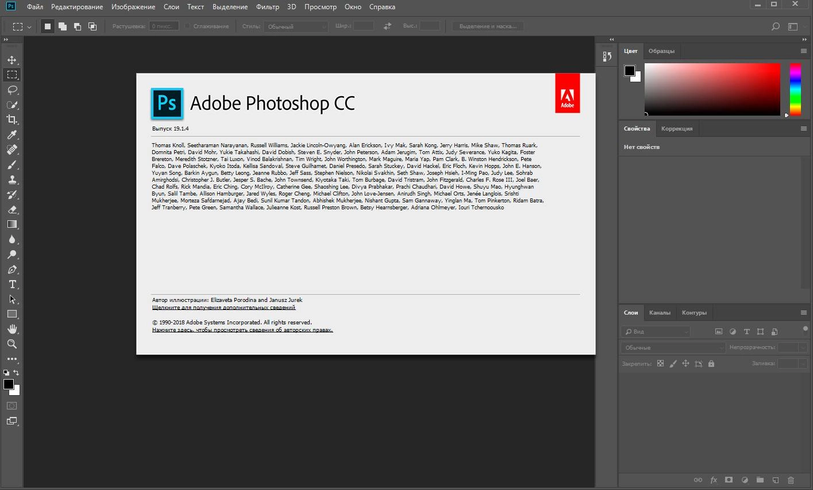This screenshot has height=490, width=813.
Task: Open the layer filter Вид dropdown
Action: (656, 331)
